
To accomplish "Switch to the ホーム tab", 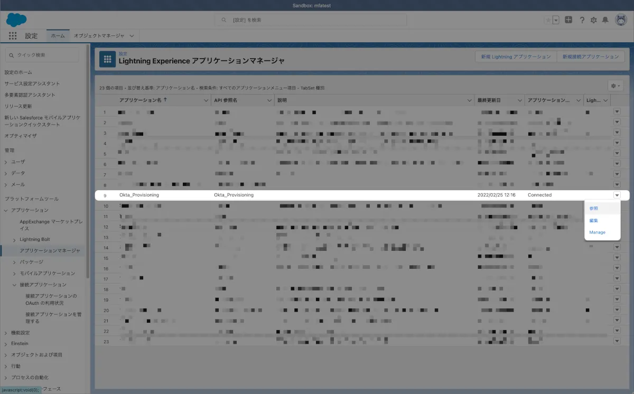I will pyautogui.click(x=58, y=36).
